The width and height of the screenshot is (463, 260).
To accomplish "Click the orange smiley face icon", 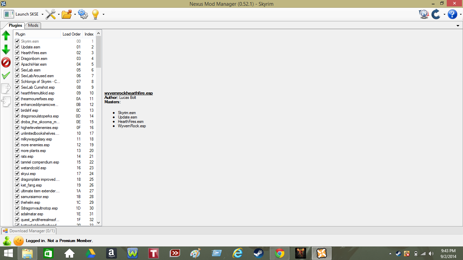I will tap(19, 241).
